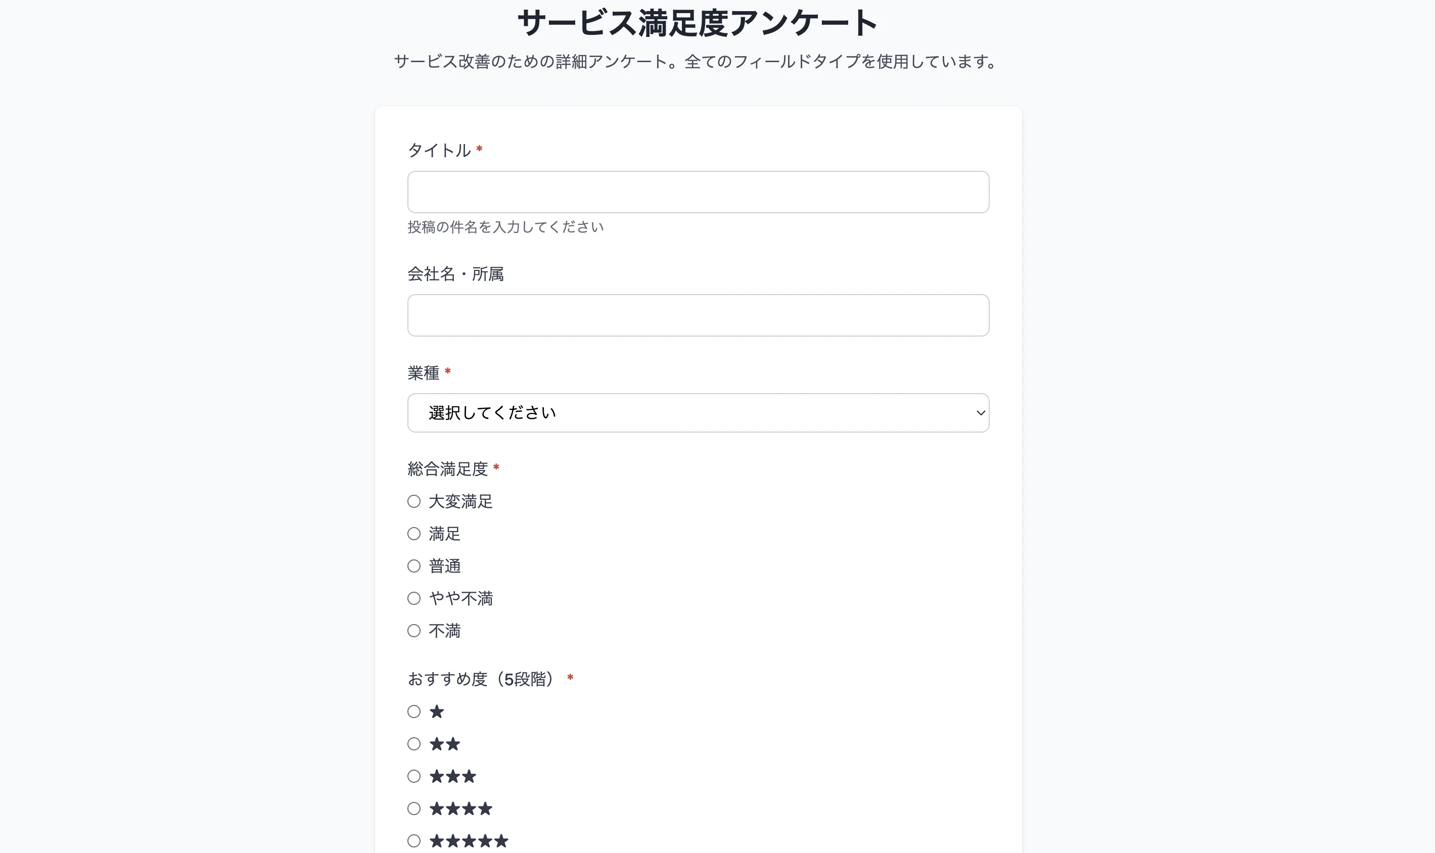
Task: Select the 満足 radio button
Action: coord(414,534)
